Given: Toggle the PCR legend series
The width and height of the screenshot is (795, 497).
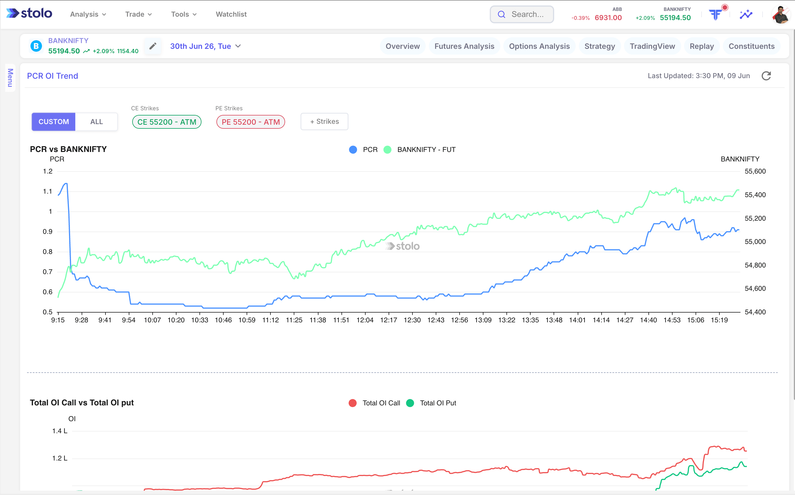Looking at the screenshot, I should pos(363,150).
